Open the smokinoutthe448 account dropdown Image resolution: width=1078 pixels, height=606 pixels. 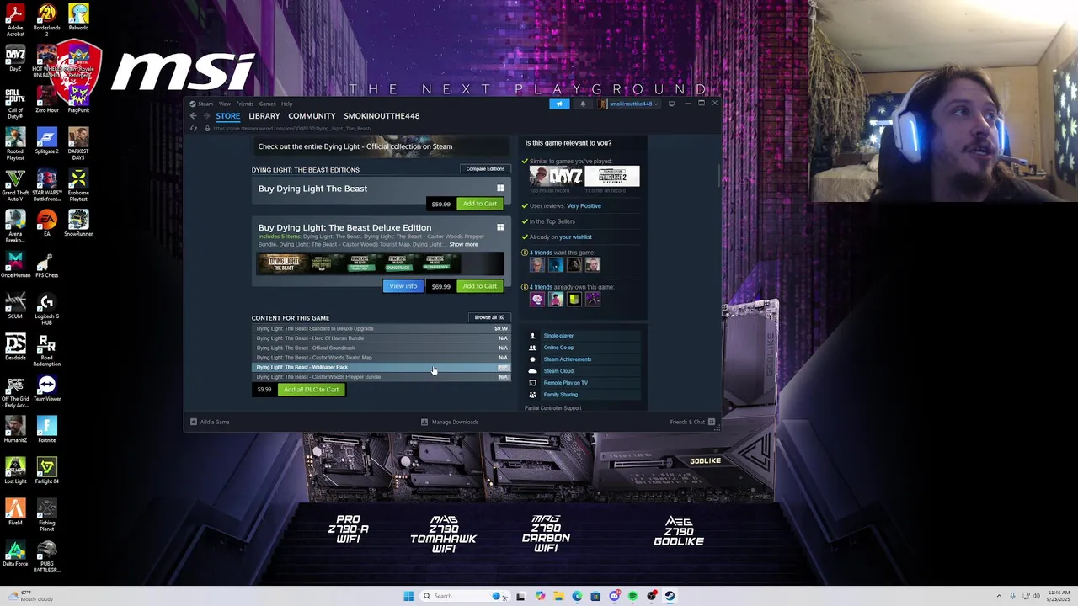627,104
